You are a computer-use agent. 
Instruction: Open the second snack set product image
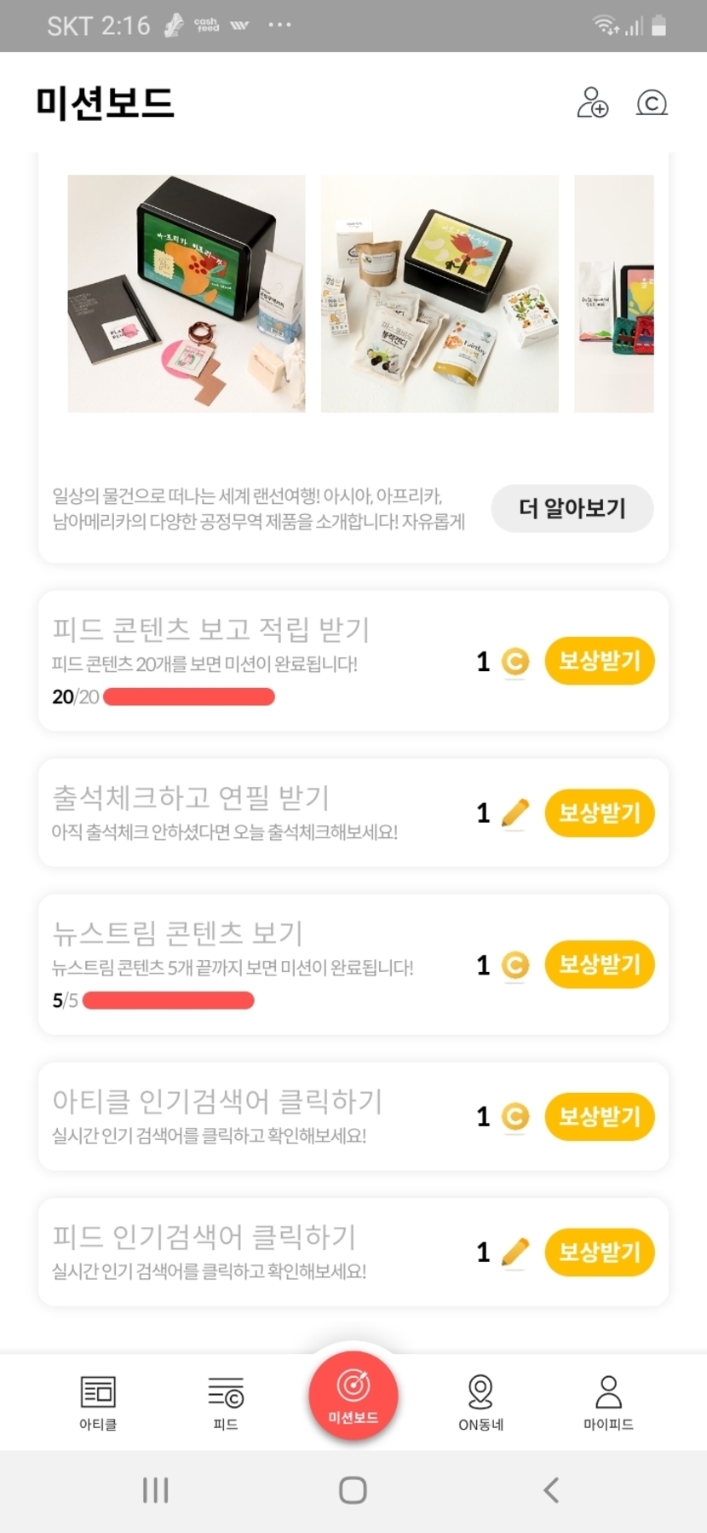pyautogui.click(x=440, y=293)
